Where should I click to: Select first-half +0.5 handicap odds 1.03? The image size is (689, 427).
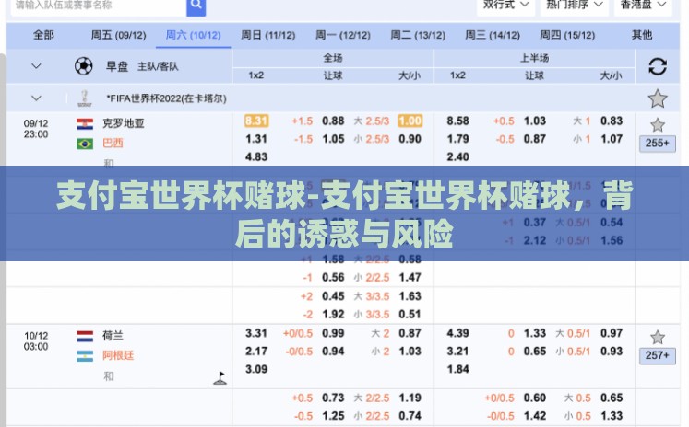(535, 121)
